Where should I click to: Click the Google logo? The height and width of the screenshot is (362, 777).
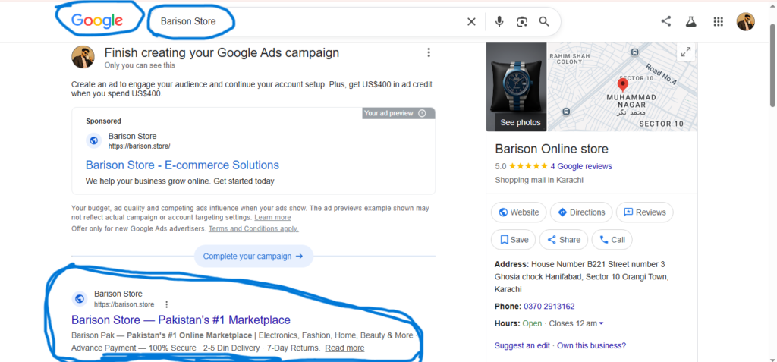[x=97, y=20]
